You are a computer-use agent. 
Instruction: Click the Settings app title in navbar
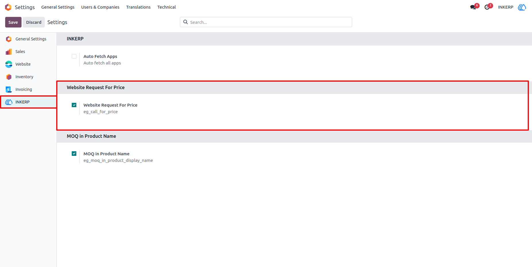pyautogui.click(x=25, y=7)
